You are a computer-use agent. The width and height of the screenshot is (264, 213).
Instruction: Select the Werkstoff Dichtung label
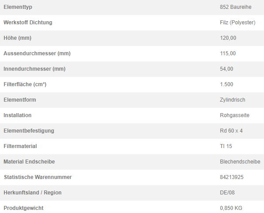28,23
